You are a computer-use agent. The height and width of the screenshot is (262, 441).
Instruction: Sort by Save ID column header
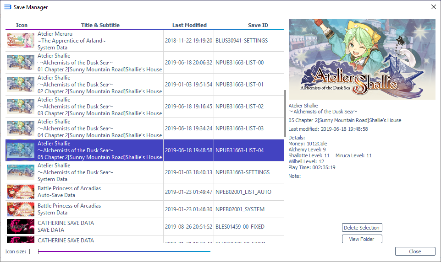(x=258, y=25)
